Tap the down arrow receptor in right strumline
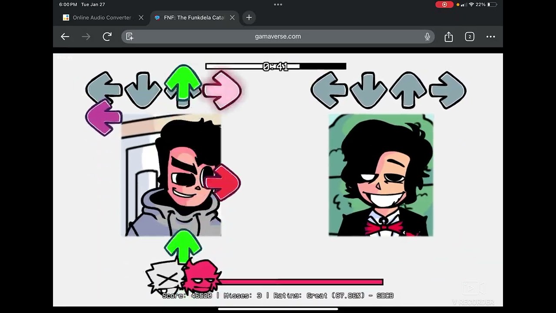The width and height of the screenshot is (556, 313). click(368, 90)
